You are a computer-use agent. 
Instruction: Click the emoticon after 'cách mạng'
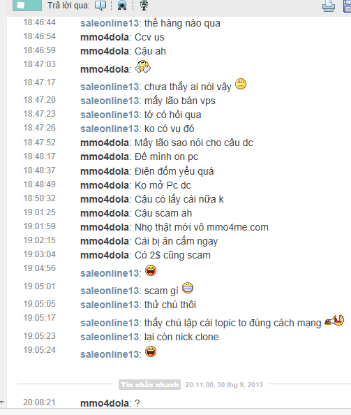(x=334, y=320)
